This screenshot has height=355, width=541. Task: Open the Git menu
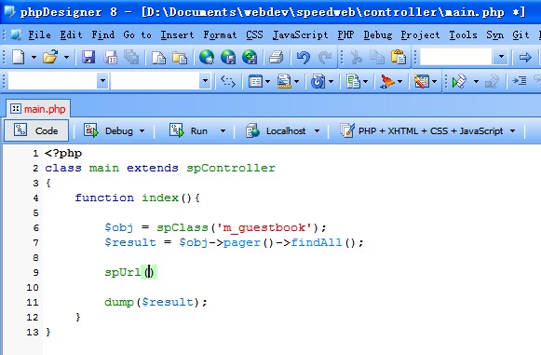pyautogui.click(x=521, y=34)
